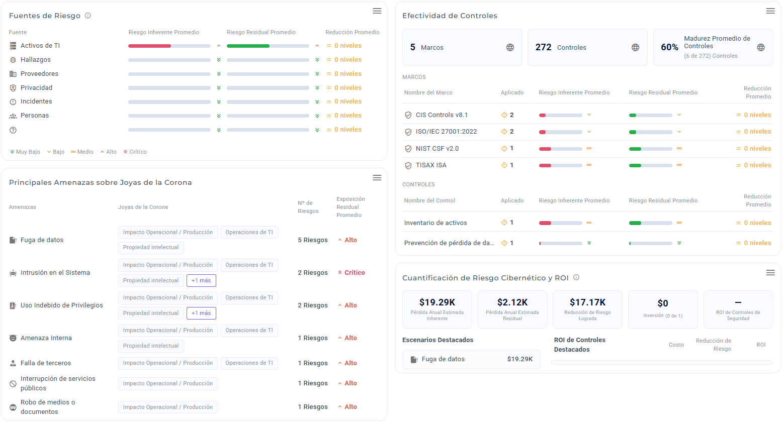Screen dimensions: 783x422
Task: Select the Fuga de datos scenario card
Action: coord(471,359)
